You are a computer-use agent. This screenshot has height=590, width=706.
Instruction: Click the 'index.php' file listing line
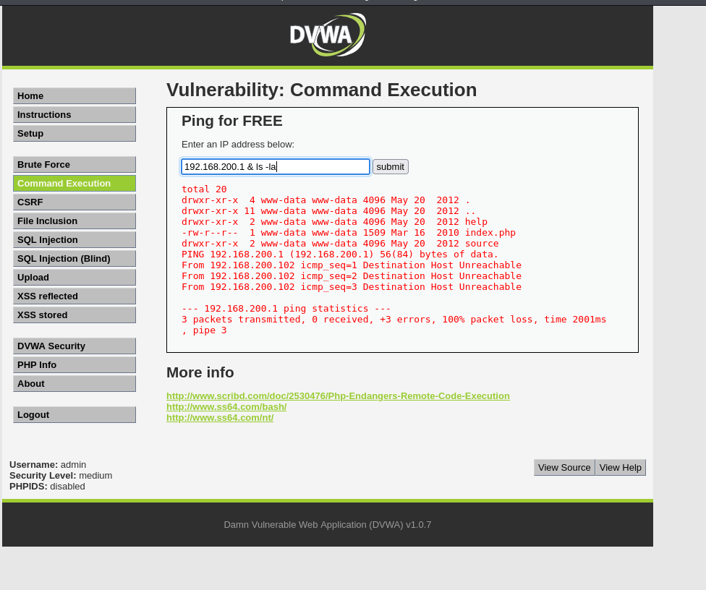point(349,233)
